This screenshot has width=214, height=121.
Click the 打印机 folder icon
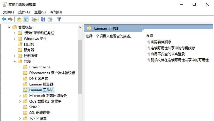[x=20, y=44]
